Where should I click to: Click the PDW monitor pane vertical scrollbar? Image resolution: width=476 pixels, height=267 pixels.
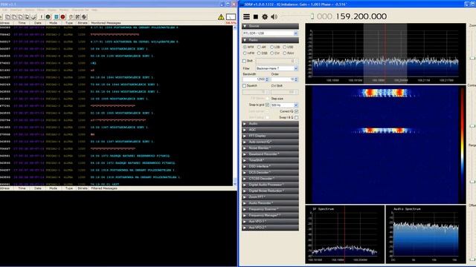[x=235, y=105]
